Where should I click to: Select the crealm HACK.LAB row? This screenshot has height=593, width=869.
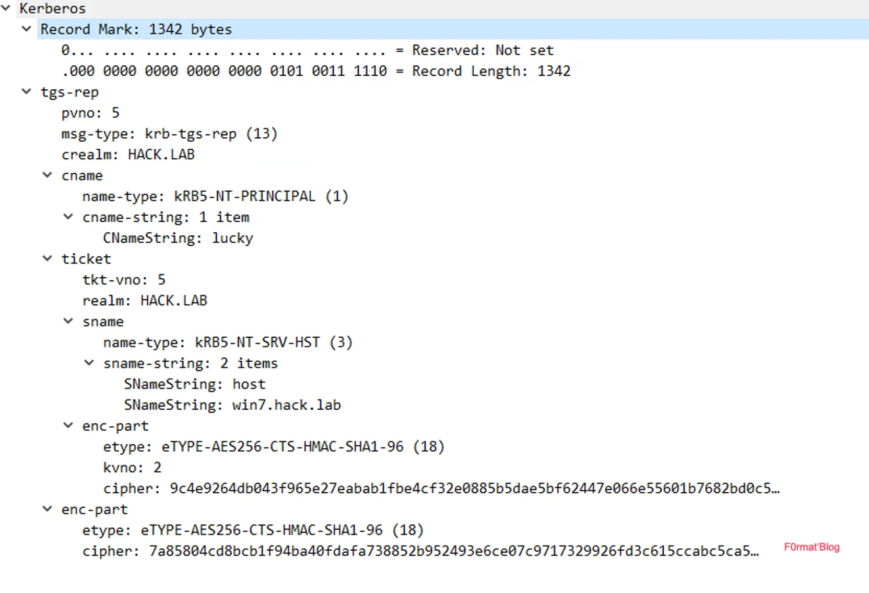click(x=128, y=155)
